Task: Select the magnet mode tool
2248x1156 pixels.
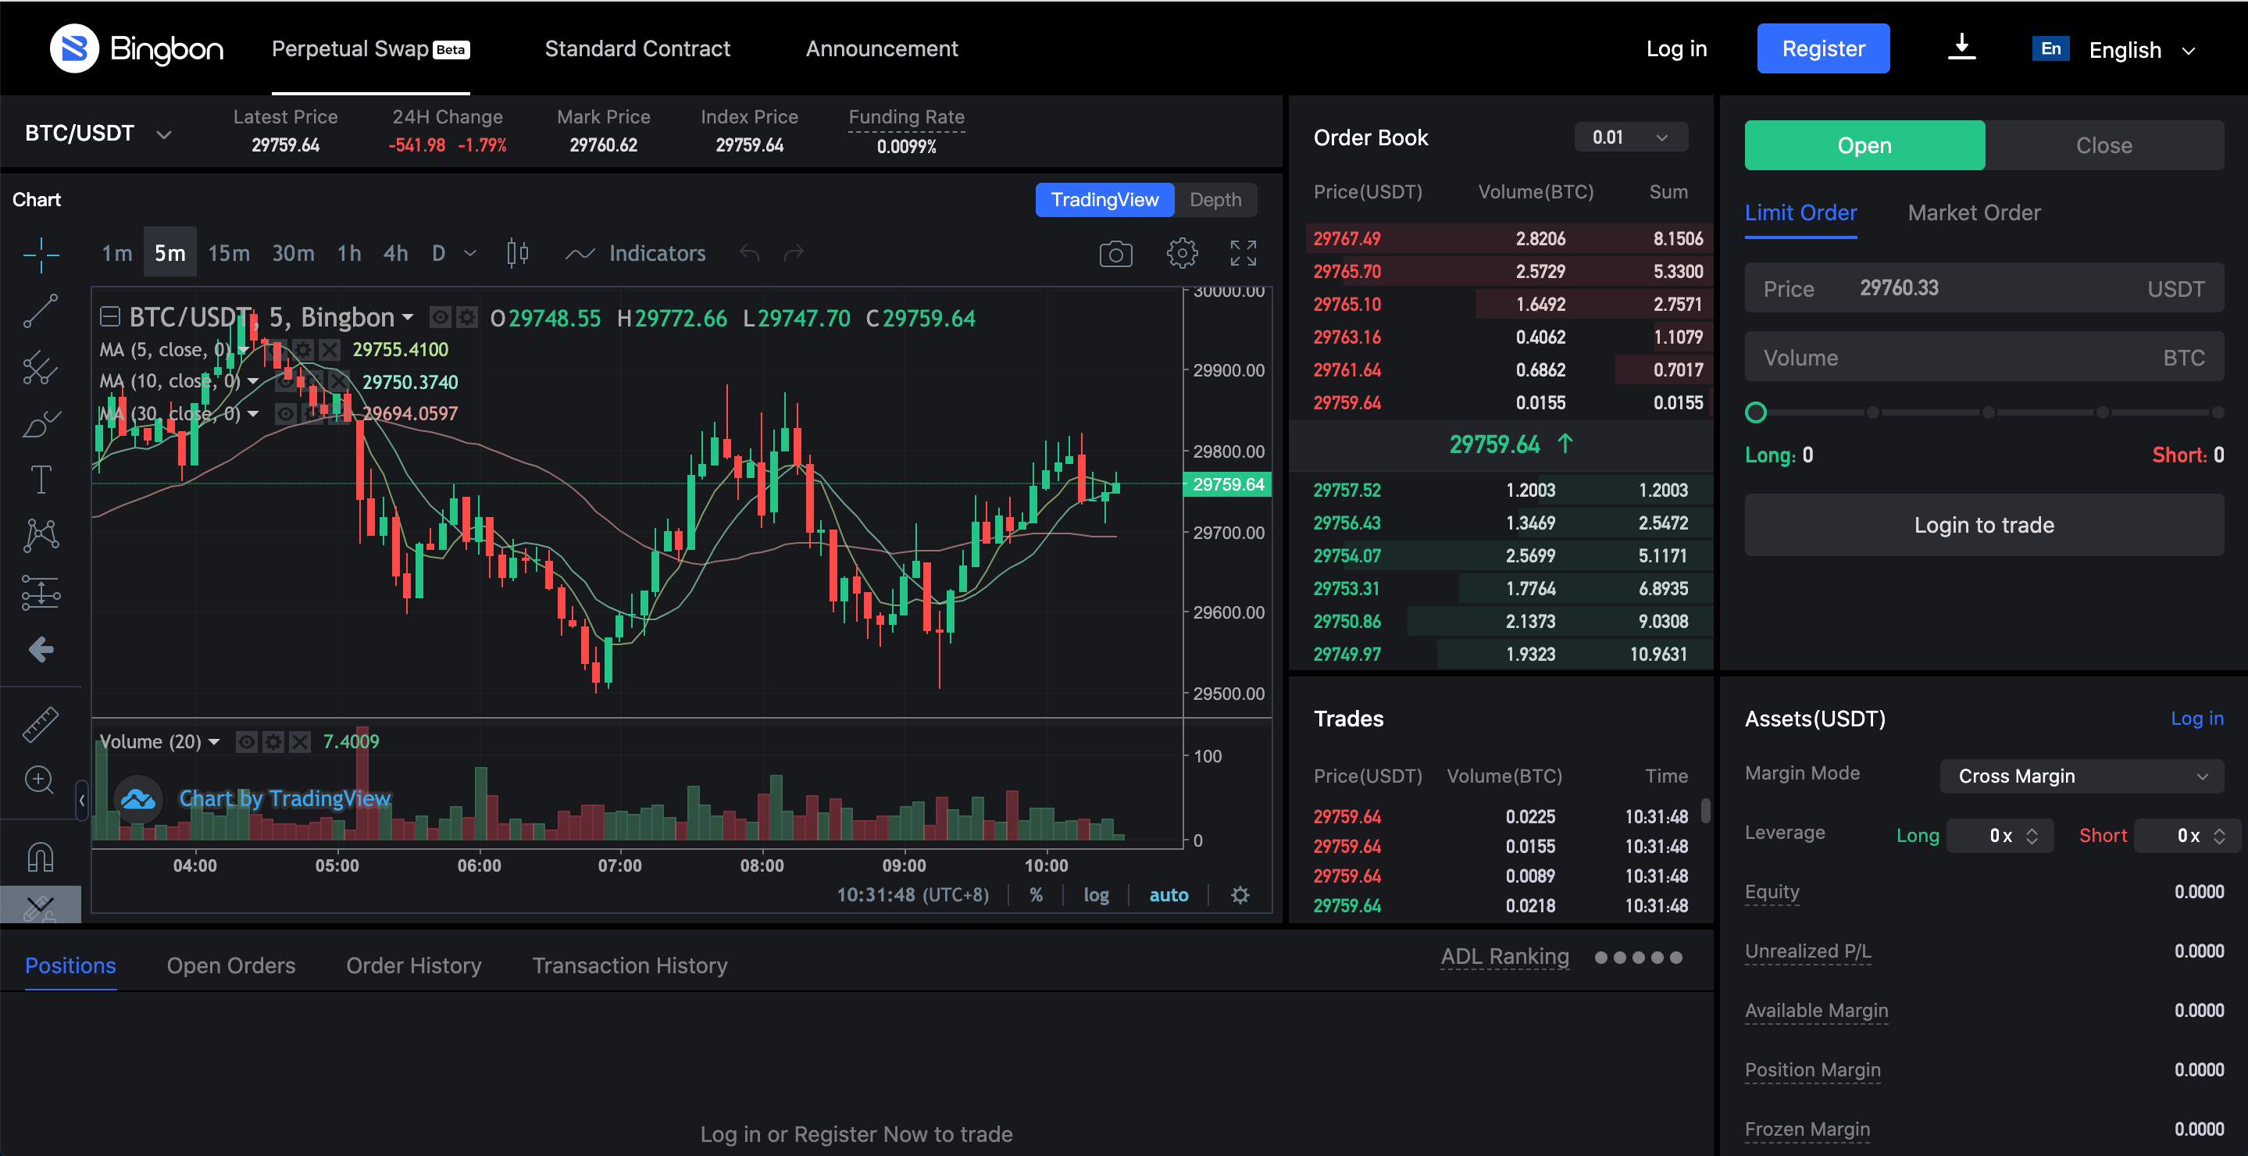Action: coord(40,857)
